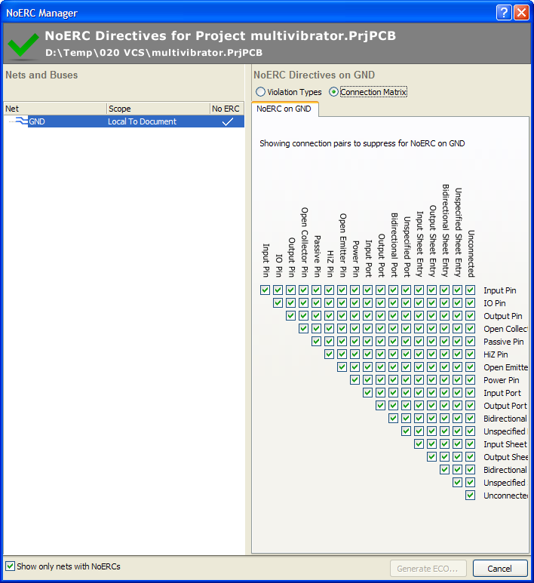
Task: Toggle Input Pin to Input Pin checkbox
Action: pos(265,290)
